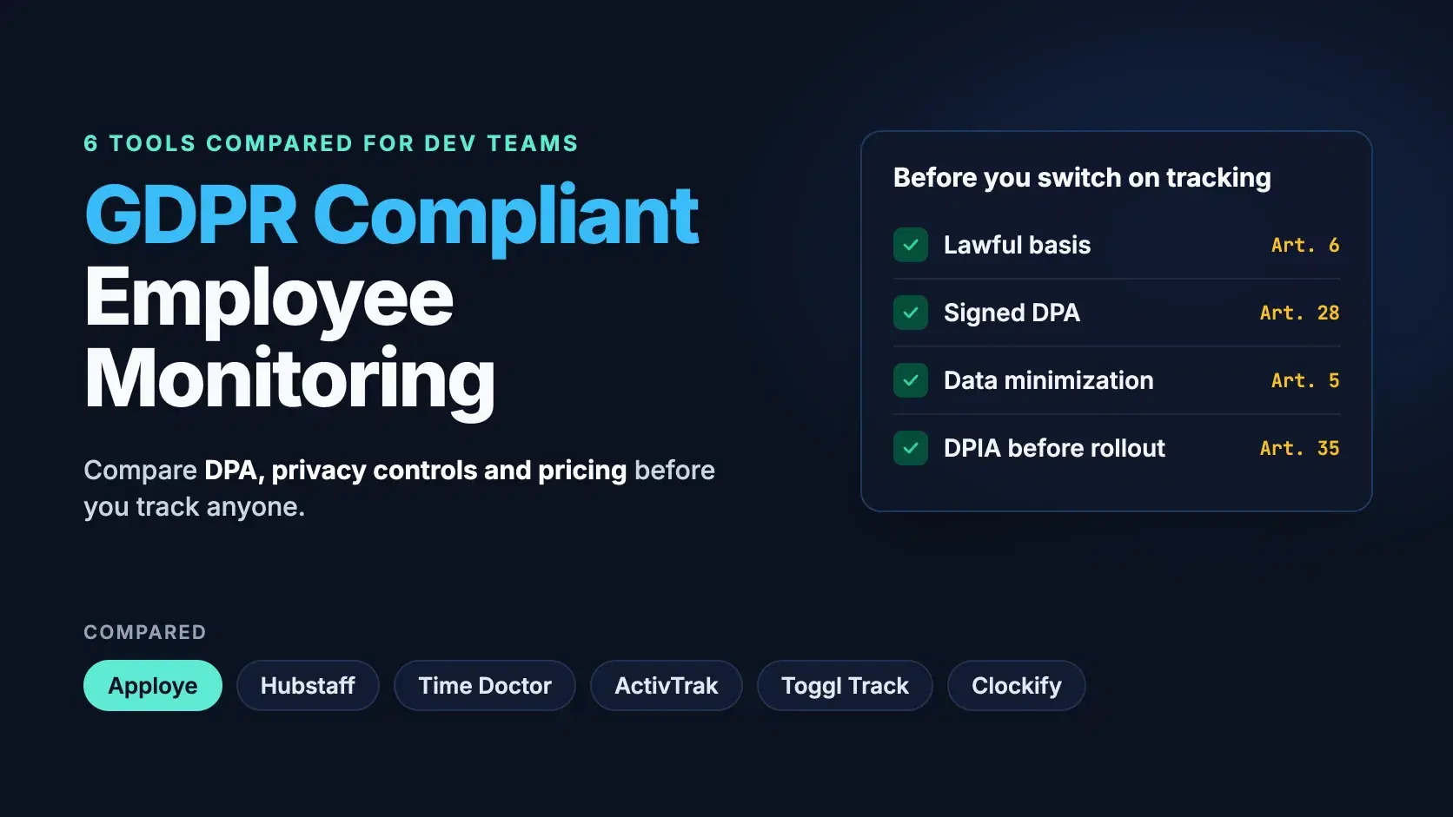The width and height of the screenshot is (1453, 817).
Task: Select the Hubstaff pill
Action: pos(308,686)
